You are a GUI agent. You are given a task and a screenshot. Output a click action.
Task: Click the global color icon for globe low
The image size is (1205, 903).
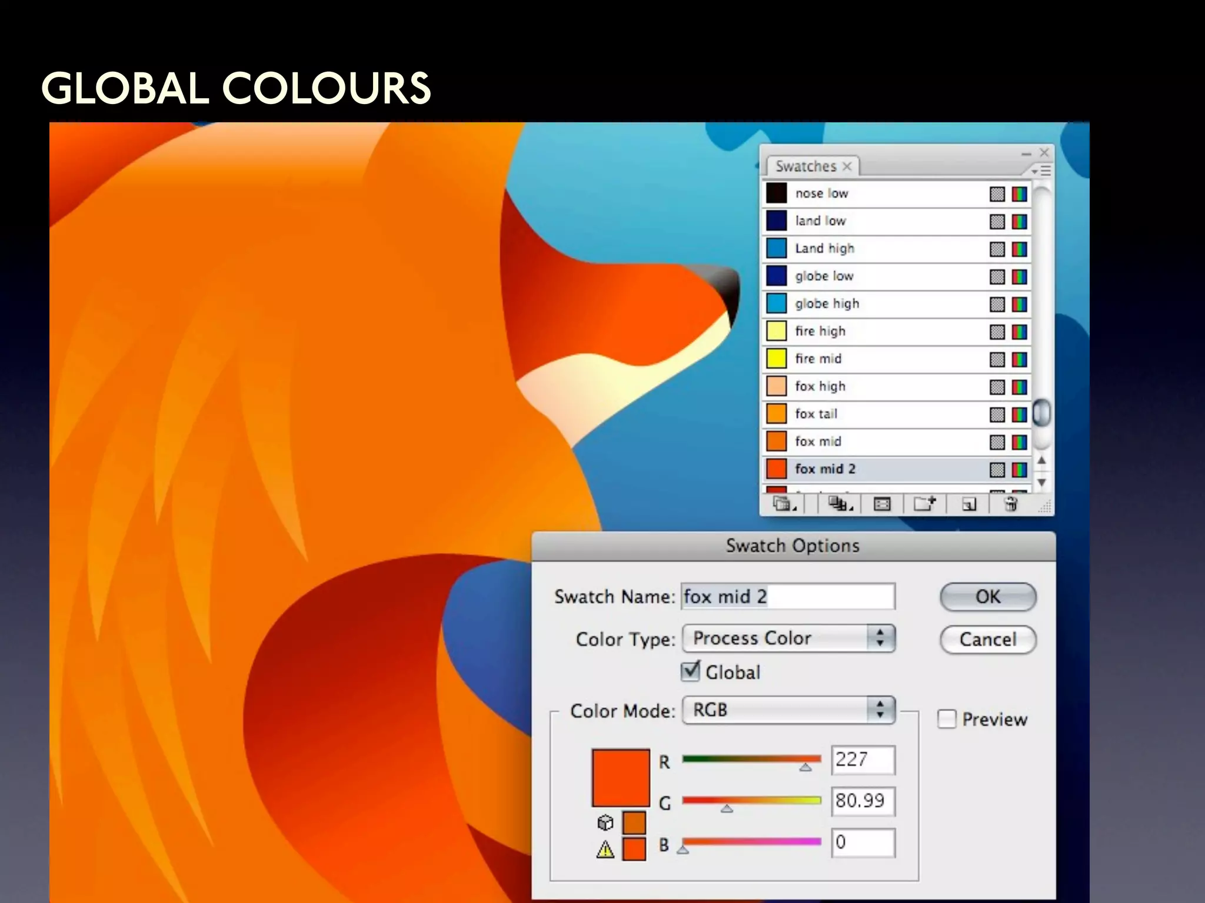997,277
